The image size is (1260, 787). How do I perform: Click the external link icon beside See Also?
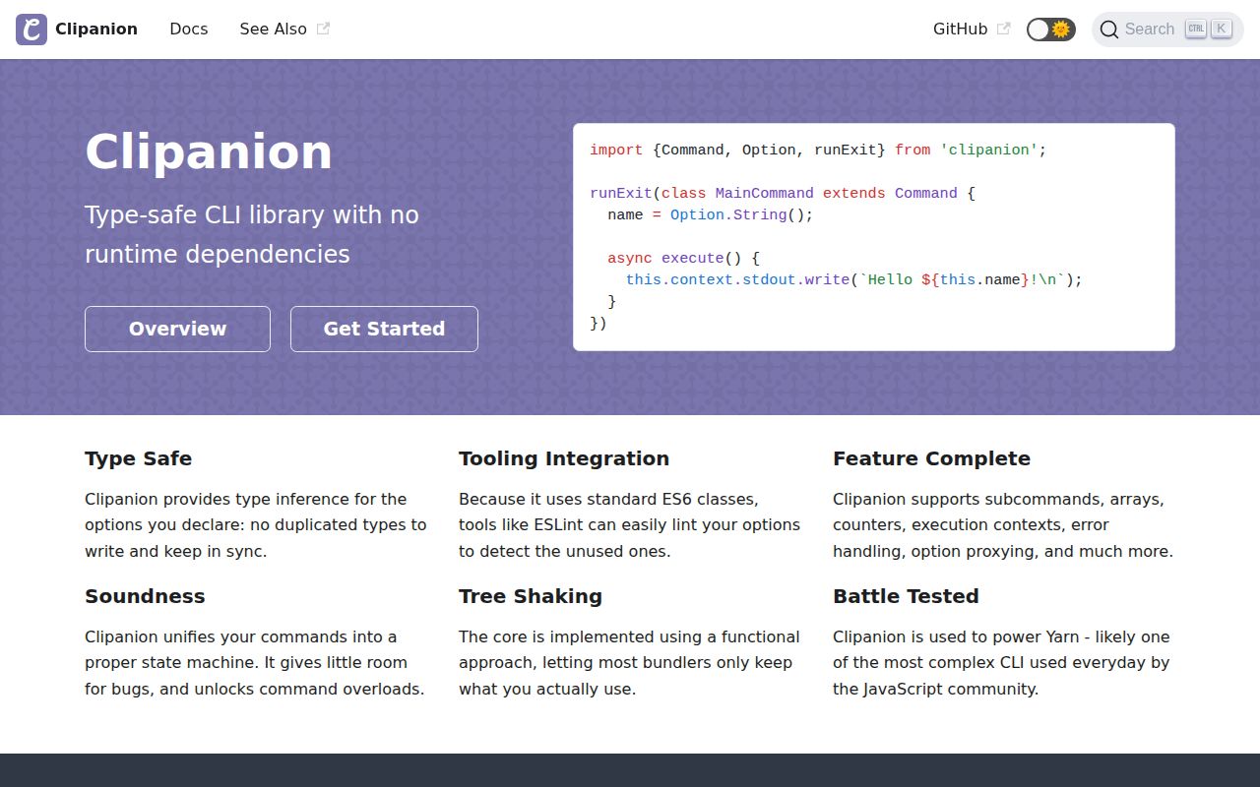coord(323,30)
